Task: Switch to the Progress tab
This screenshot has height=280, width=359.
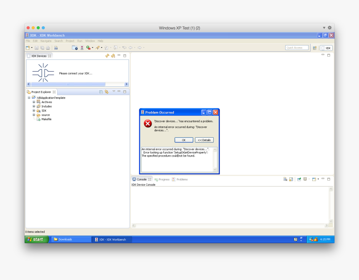Action: [x=162, y=179]
